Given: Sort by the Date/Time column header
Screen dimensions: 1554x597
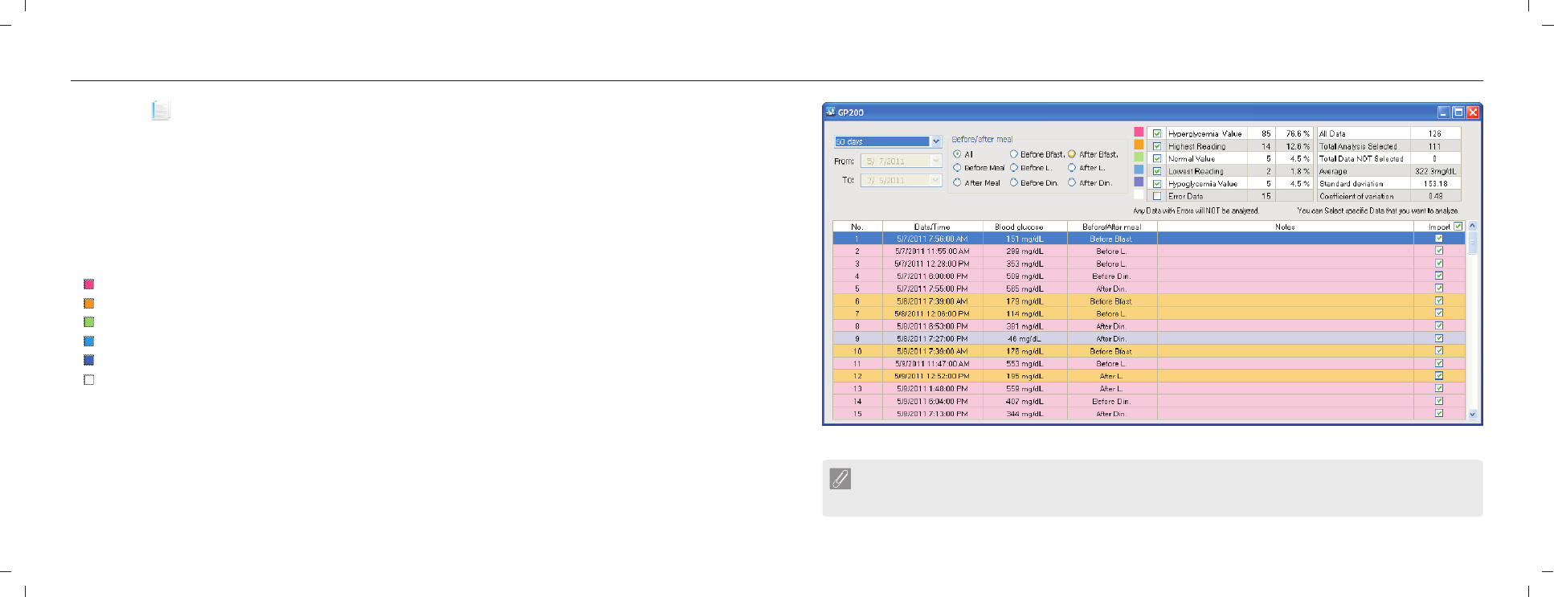Looking at the screenshot, I should click(x=932, y=227).
